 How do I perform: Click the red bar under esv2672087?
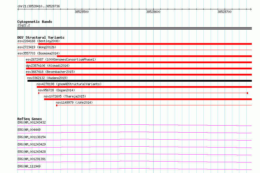pos(139,62)
